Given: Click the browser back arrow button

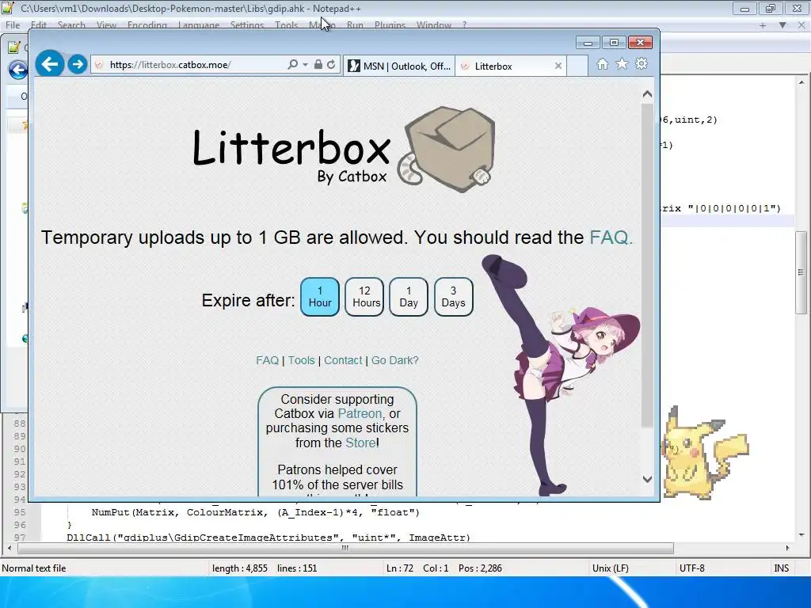Looking at the screenshot, I should [50, 64].
